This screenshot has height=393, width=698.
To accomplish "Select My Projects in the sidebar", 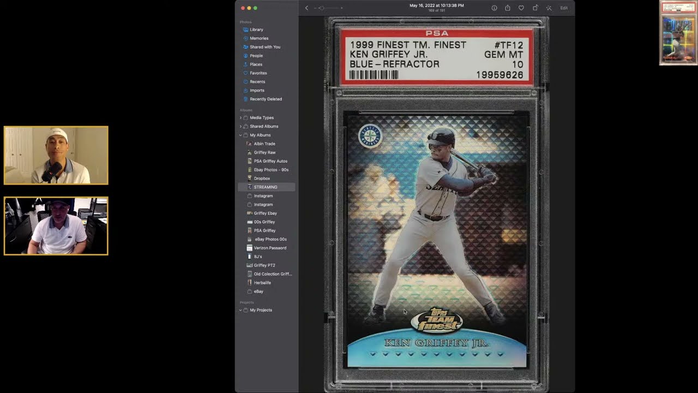I will click(261, 310).
